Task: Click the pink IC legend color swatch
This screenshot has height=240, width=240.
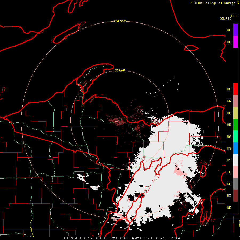Action: coord(235,172)
